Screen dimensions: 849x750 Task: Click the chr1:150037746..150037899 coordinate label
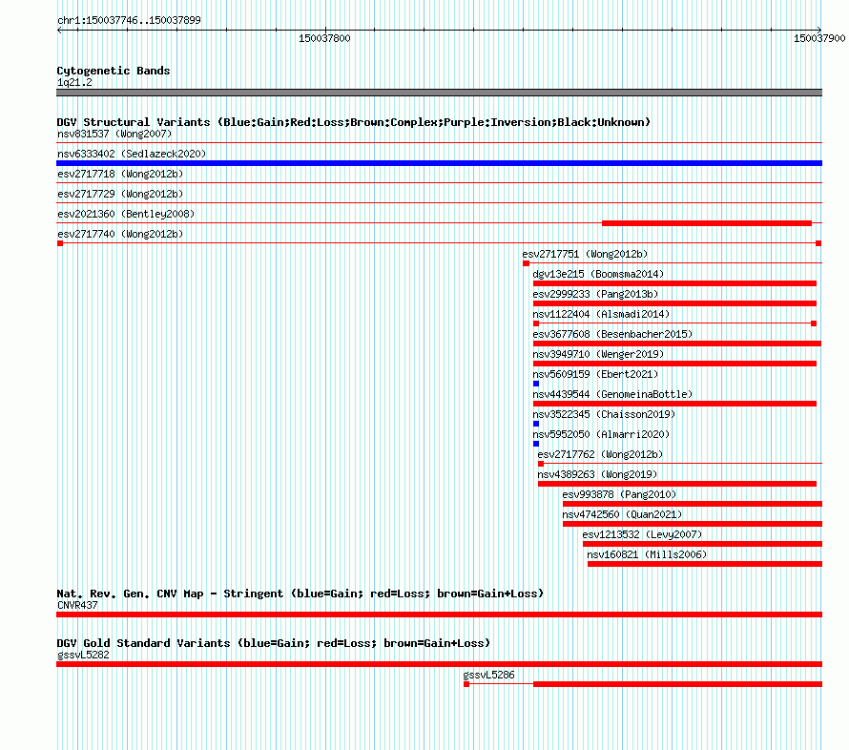(x=129, y=20)
